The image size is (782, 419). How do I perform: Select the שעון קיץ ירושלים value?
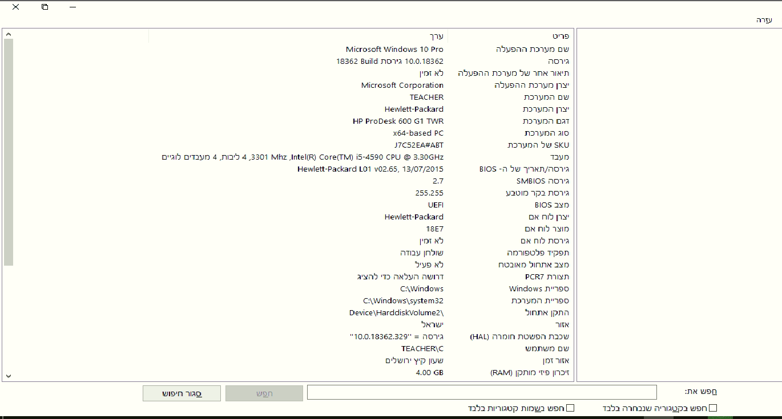click(414, 361)
